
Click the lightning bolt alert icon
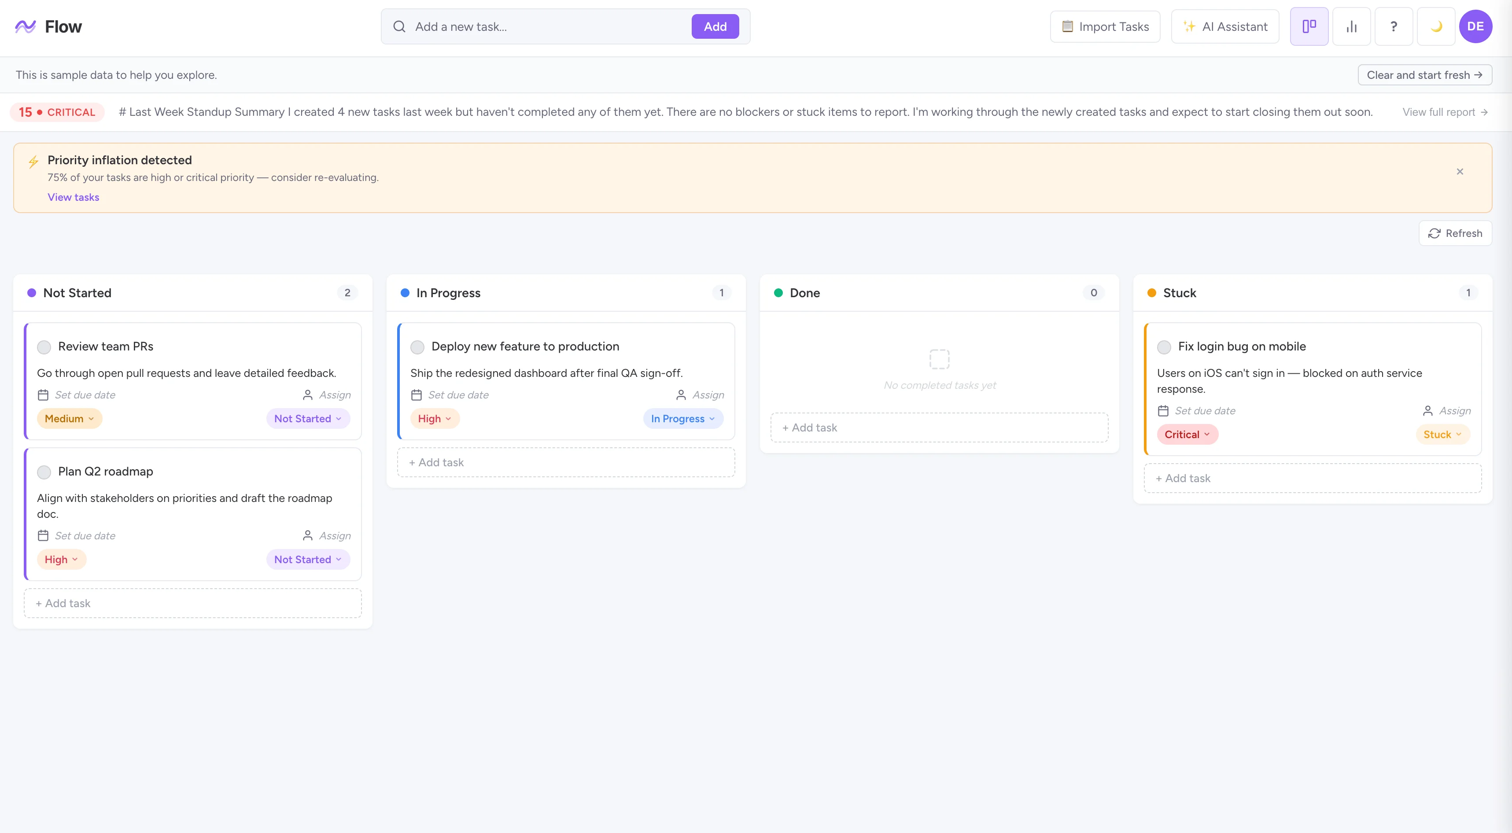33,162
